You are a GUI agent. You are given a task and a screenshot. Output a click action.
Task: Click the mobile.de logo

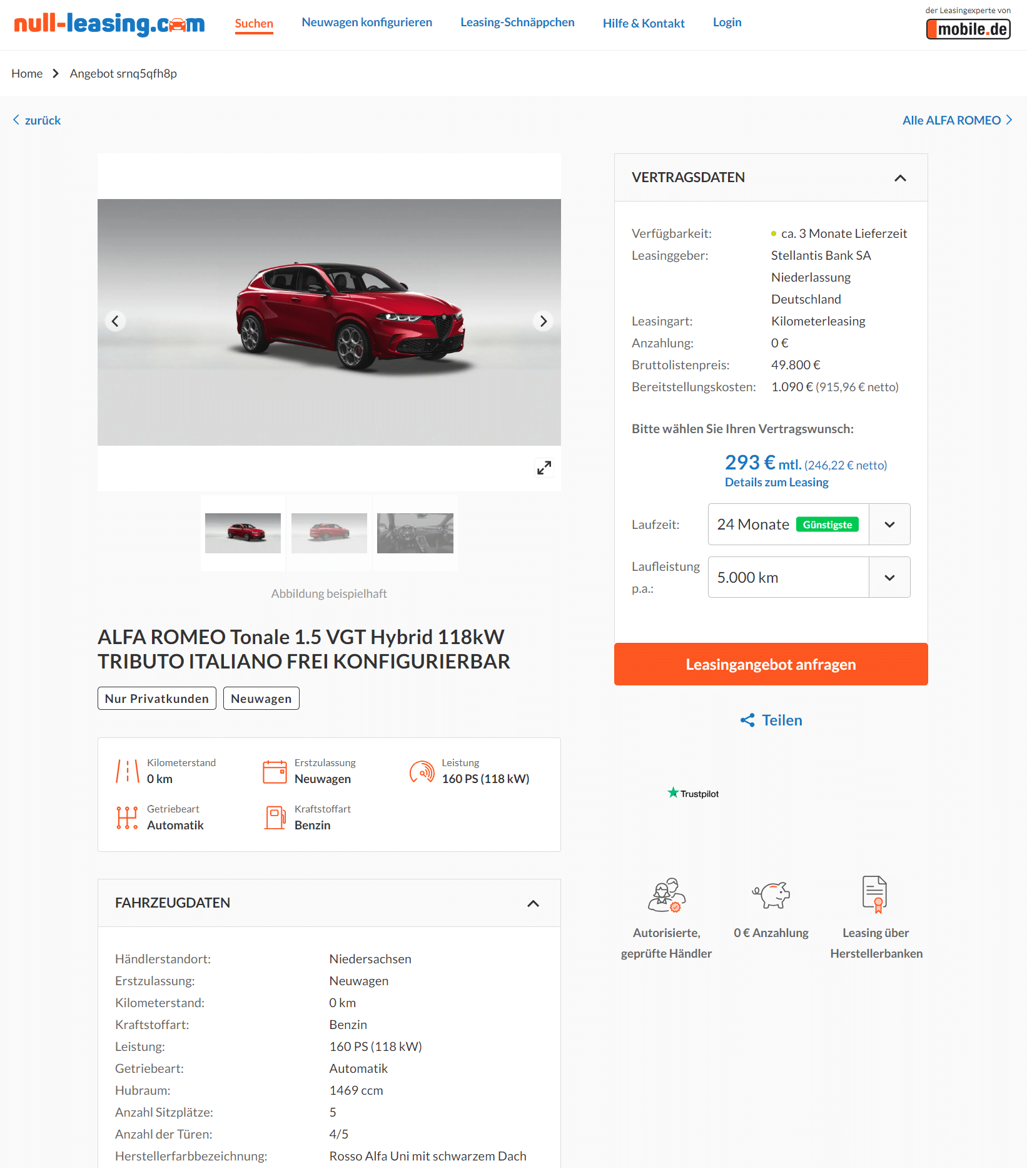pos(968,29)
